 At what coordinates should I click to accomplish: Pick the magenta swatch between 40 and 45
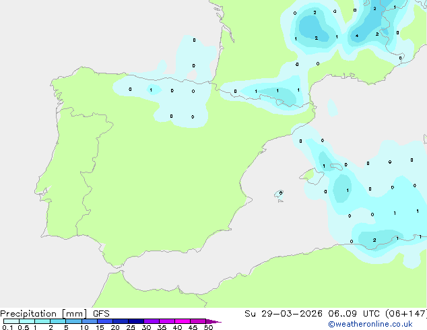183,321
